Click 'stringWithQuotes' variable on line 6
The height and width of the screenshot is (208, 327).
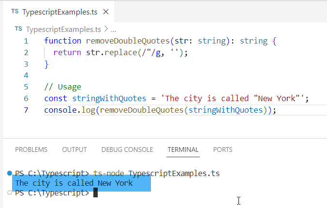coord(109,99)
